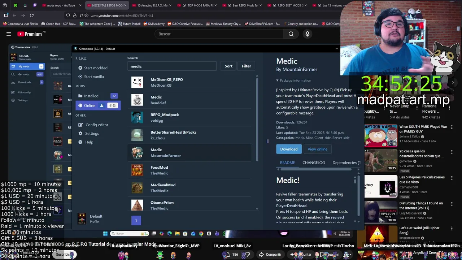Click the r2modman search field containing medic
The height and width of the screenshot is (260, 462).
[x=172, y=66]
